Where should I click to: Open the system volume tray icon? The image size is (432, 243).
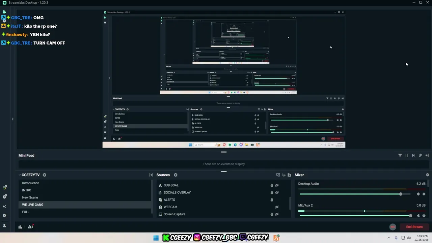(409, 238)
